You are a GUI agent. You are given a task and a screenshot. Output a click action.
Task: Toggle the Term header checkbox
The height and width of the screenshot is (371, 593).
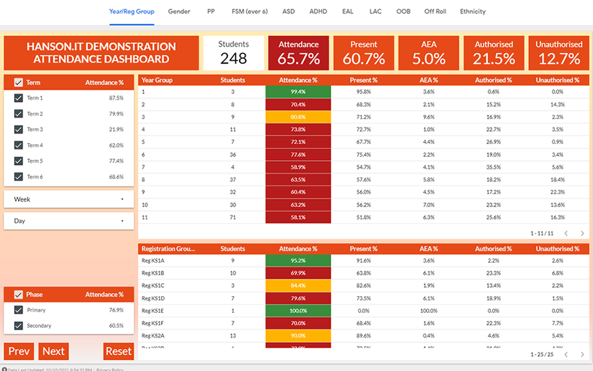(18, 82)
